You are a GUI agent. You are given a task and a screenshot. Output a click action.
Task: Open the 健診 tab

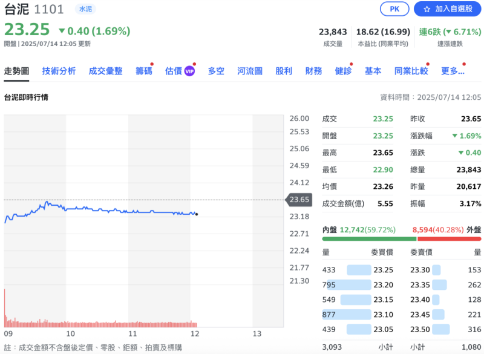pyautogui.click(x=343, y=71)
